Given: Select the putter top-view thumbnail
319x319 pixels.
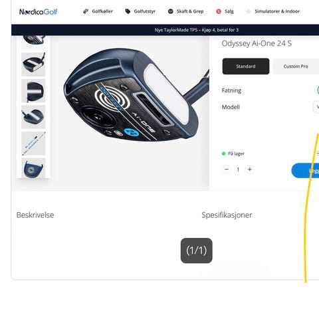Looking at the screenshot, I should (x=33, y=90).
